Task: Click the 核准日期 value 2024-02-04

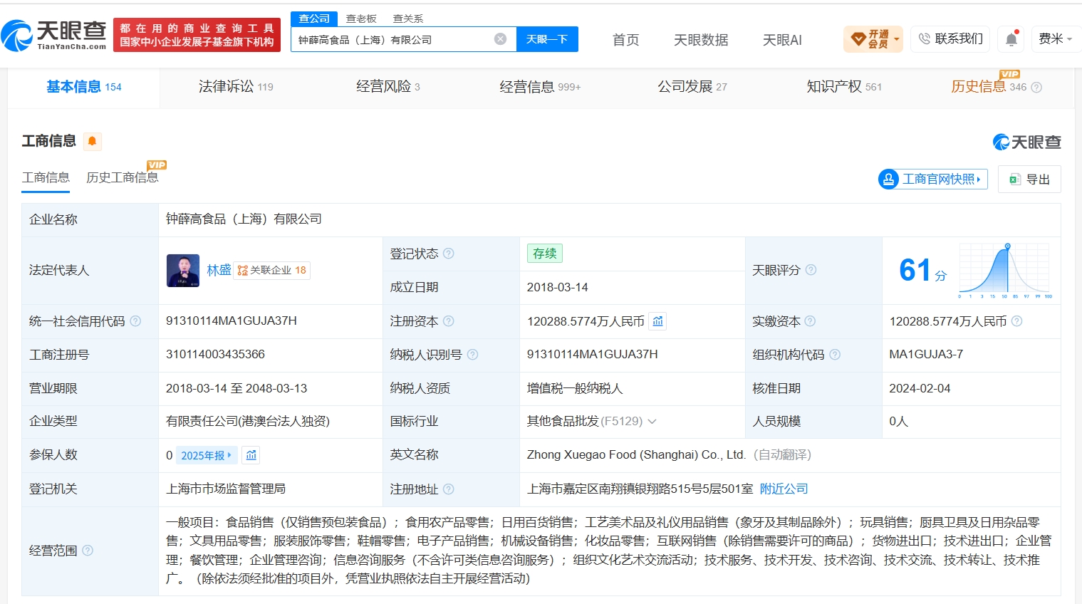Action: coord(920,389)
